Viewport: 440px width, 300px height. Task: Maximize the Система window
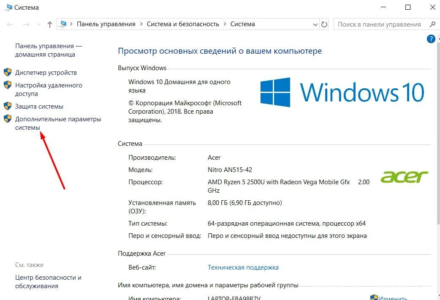pos(408,7)
